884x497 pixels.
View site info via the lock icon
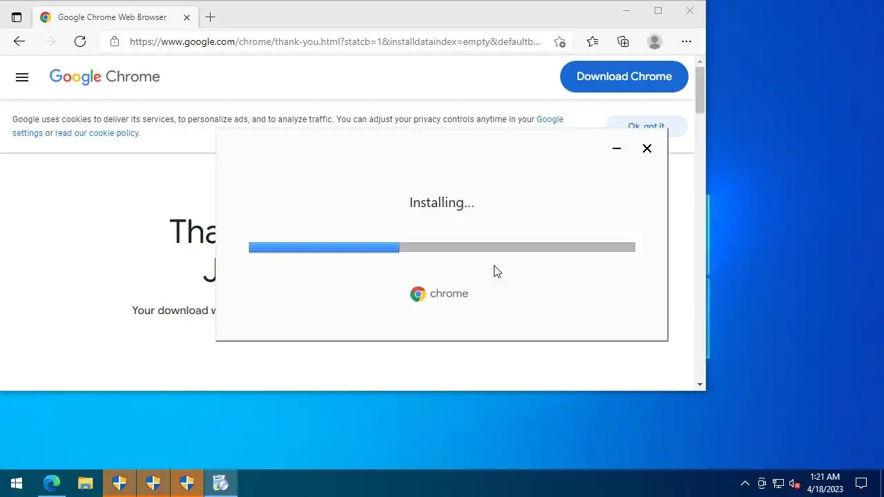(x=115, y=41)
